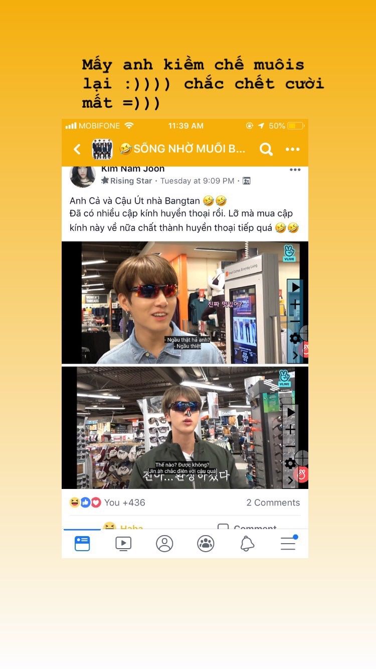Tap the Comment button under post
Screen dimensions: 376x669
click(248, 527)
